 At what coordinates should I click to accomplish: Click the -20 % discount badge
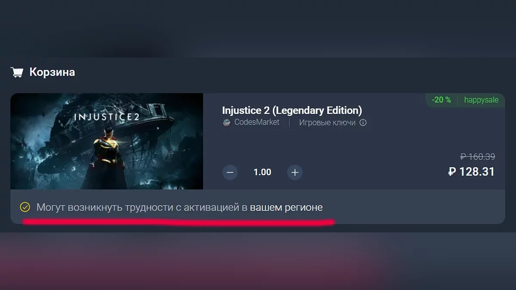coord(442,100)
